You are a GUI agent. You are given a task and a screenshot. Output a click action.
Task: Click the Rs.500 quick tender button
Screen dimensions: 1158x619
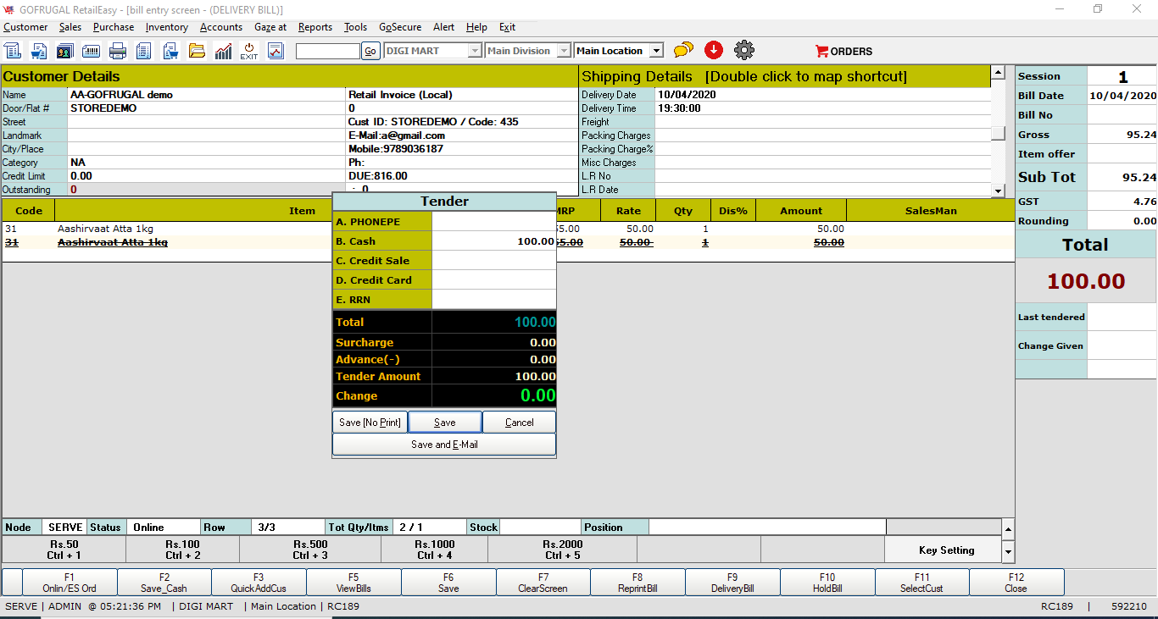tap(310, 550)
